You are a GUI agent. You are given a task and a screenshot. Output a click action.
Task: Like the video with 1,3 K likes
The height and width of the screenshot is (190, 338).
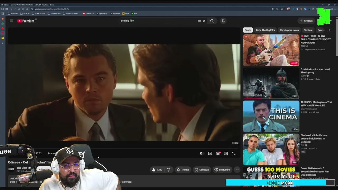point(157,170)
